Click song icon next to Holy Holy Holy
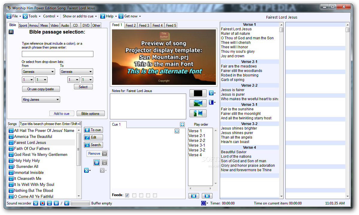The height and width of the screenshot is (215, 359). pos(11,161)
